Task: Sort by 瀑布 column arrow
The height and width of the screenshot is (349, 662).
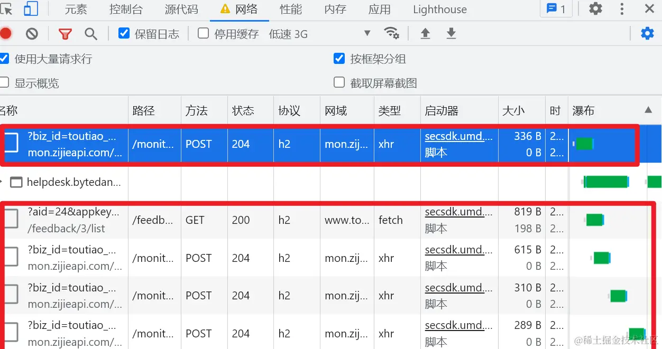Action: tap(648, 110)
